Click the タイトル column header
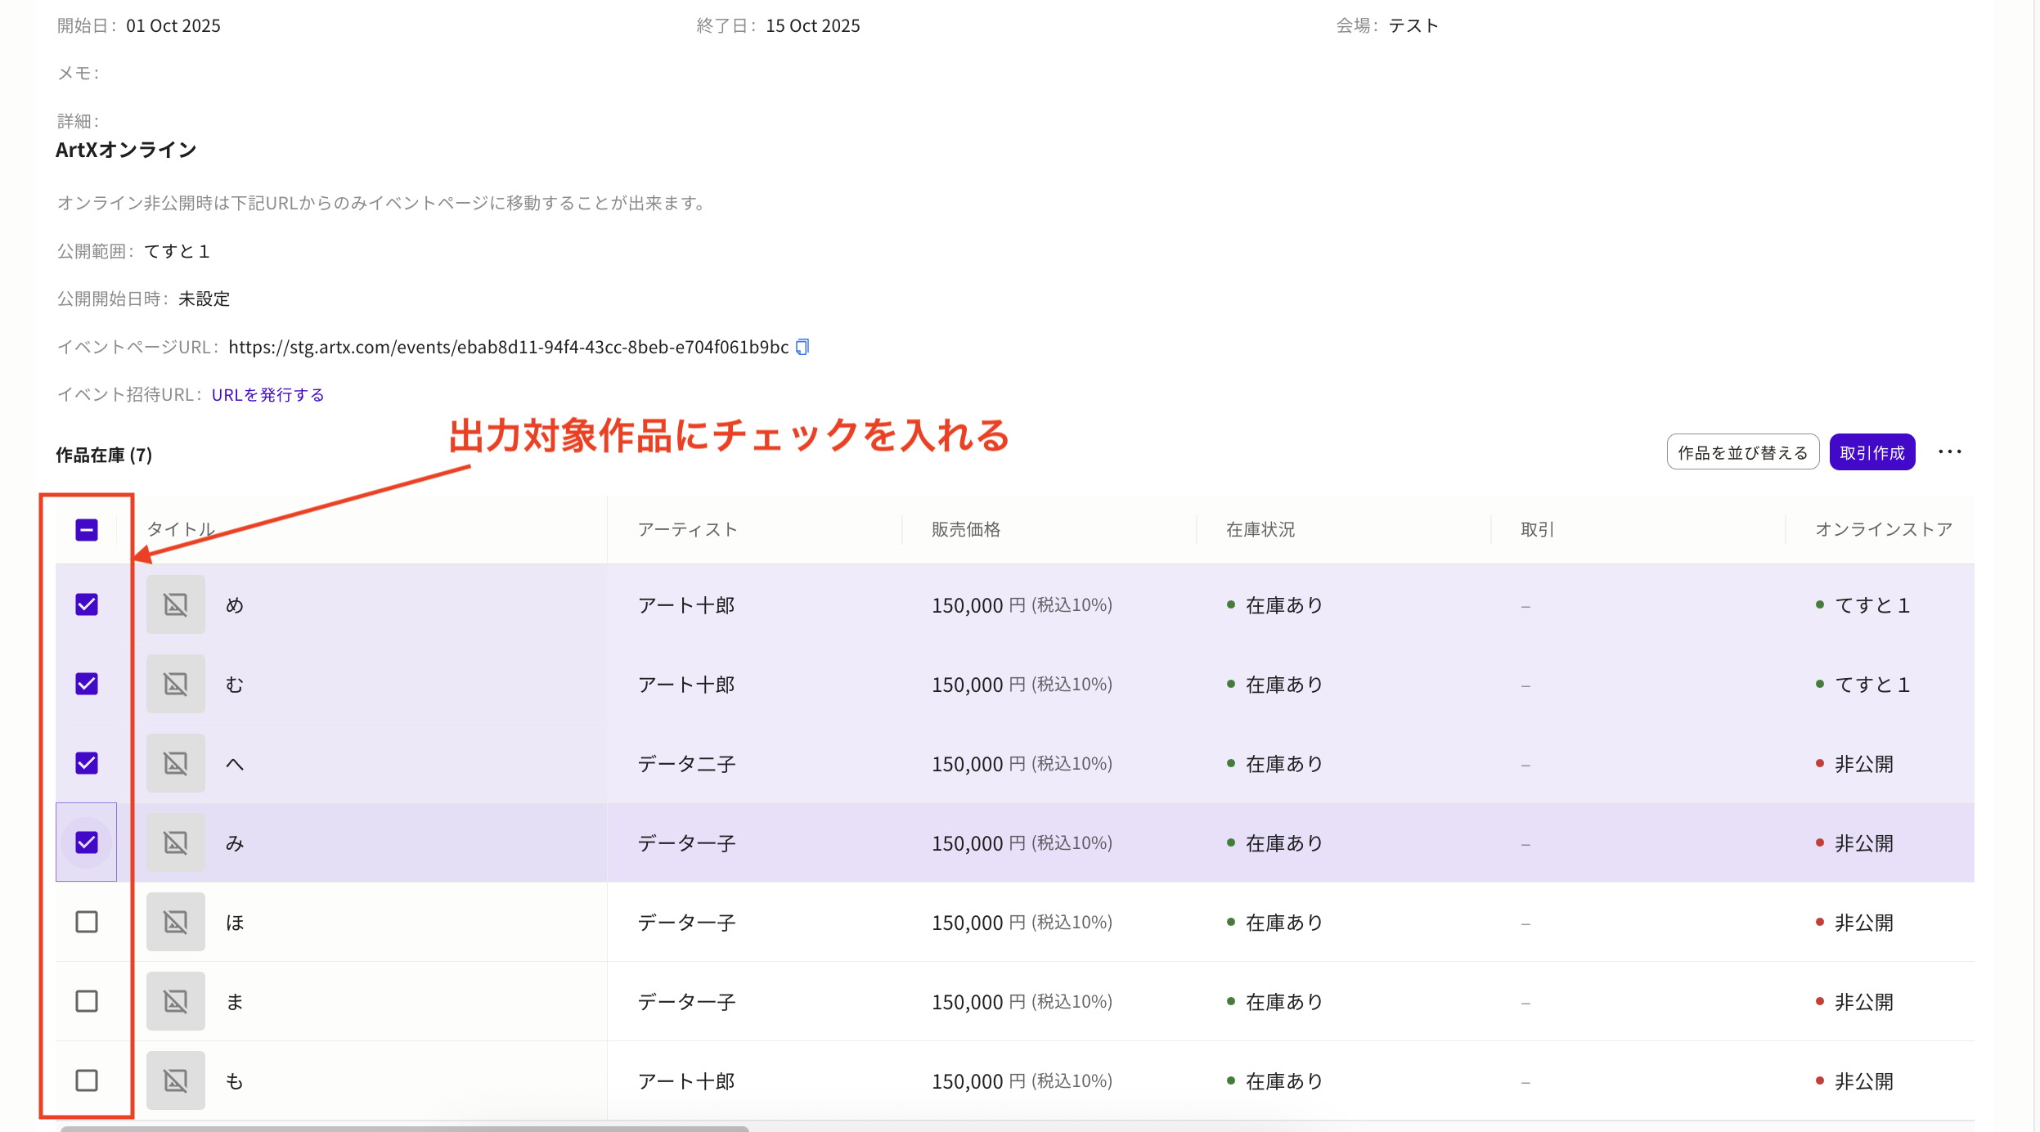The image size is (2040, 1132). coord(181,529)
